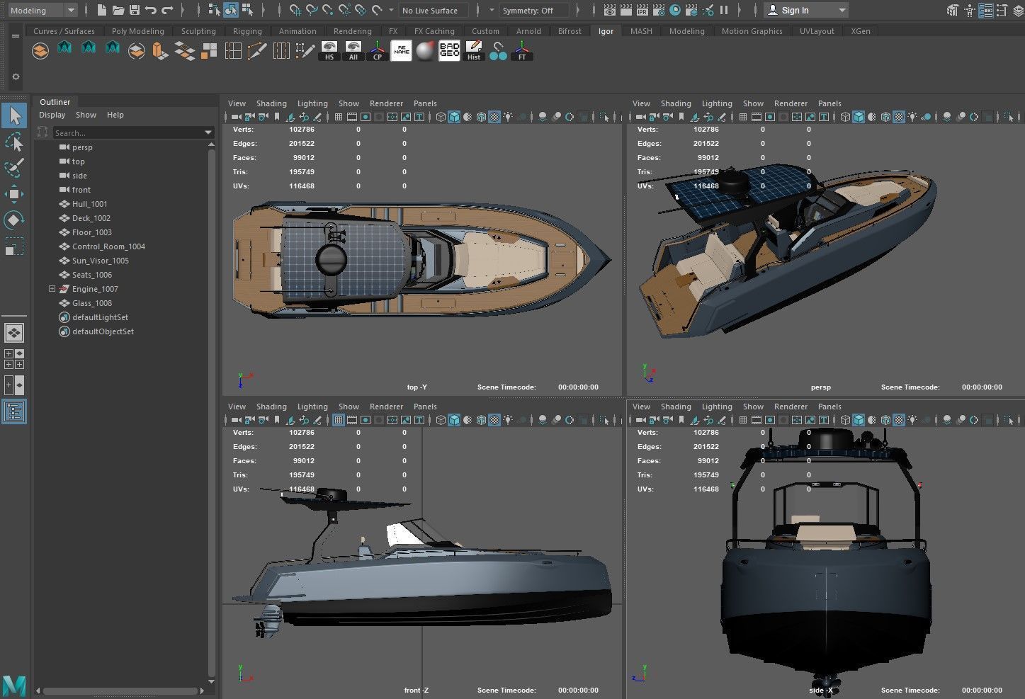Open the Outliner search options arrow
Viewport: 1025px width, 699px height.
[x=208, y=133]
